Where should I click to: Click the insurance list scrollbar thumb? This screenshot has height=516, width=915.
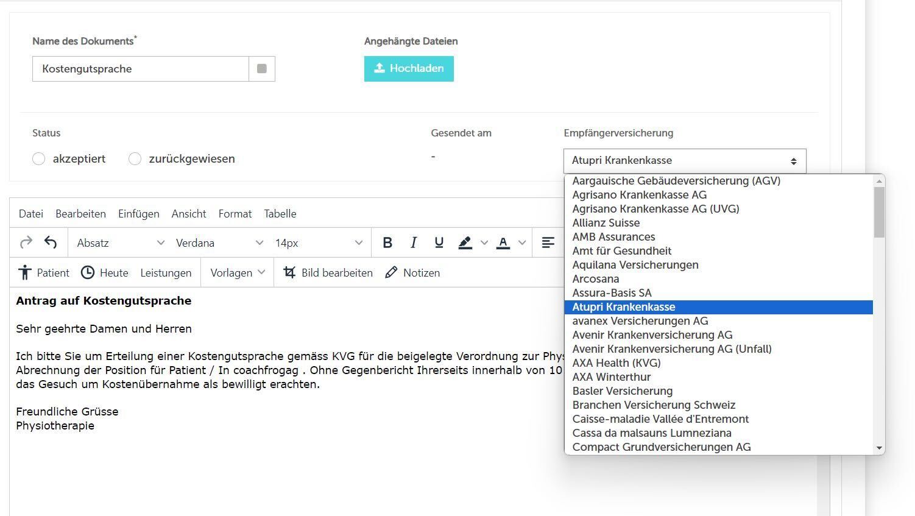(x=879, y=212)
